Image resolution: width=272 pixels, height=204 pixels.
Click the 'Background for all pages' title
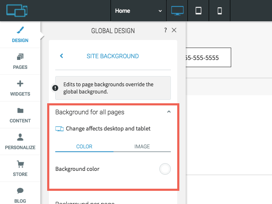point(90,112)
